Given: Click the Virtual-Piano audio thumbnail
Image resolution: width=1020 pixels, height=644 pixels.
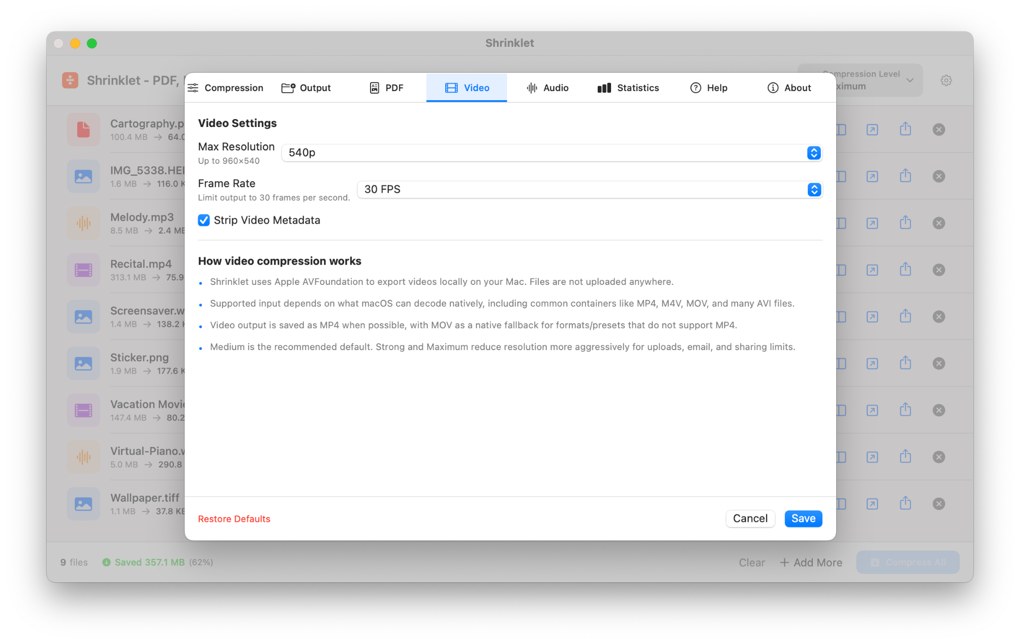Looking at the screenshot, I should pos(84,458).
